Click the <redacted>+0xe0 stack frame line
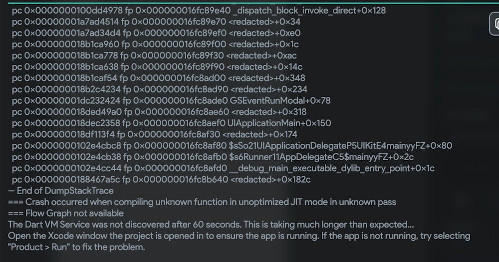Screen dimensions: 499x262 pos(156,33)
